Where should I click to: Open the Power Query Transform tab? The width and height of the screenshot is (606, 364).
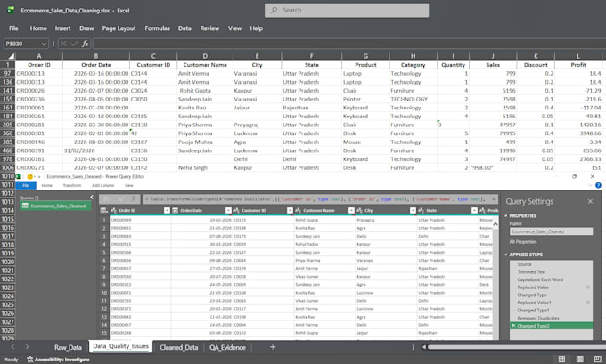[x=72, y=186]
